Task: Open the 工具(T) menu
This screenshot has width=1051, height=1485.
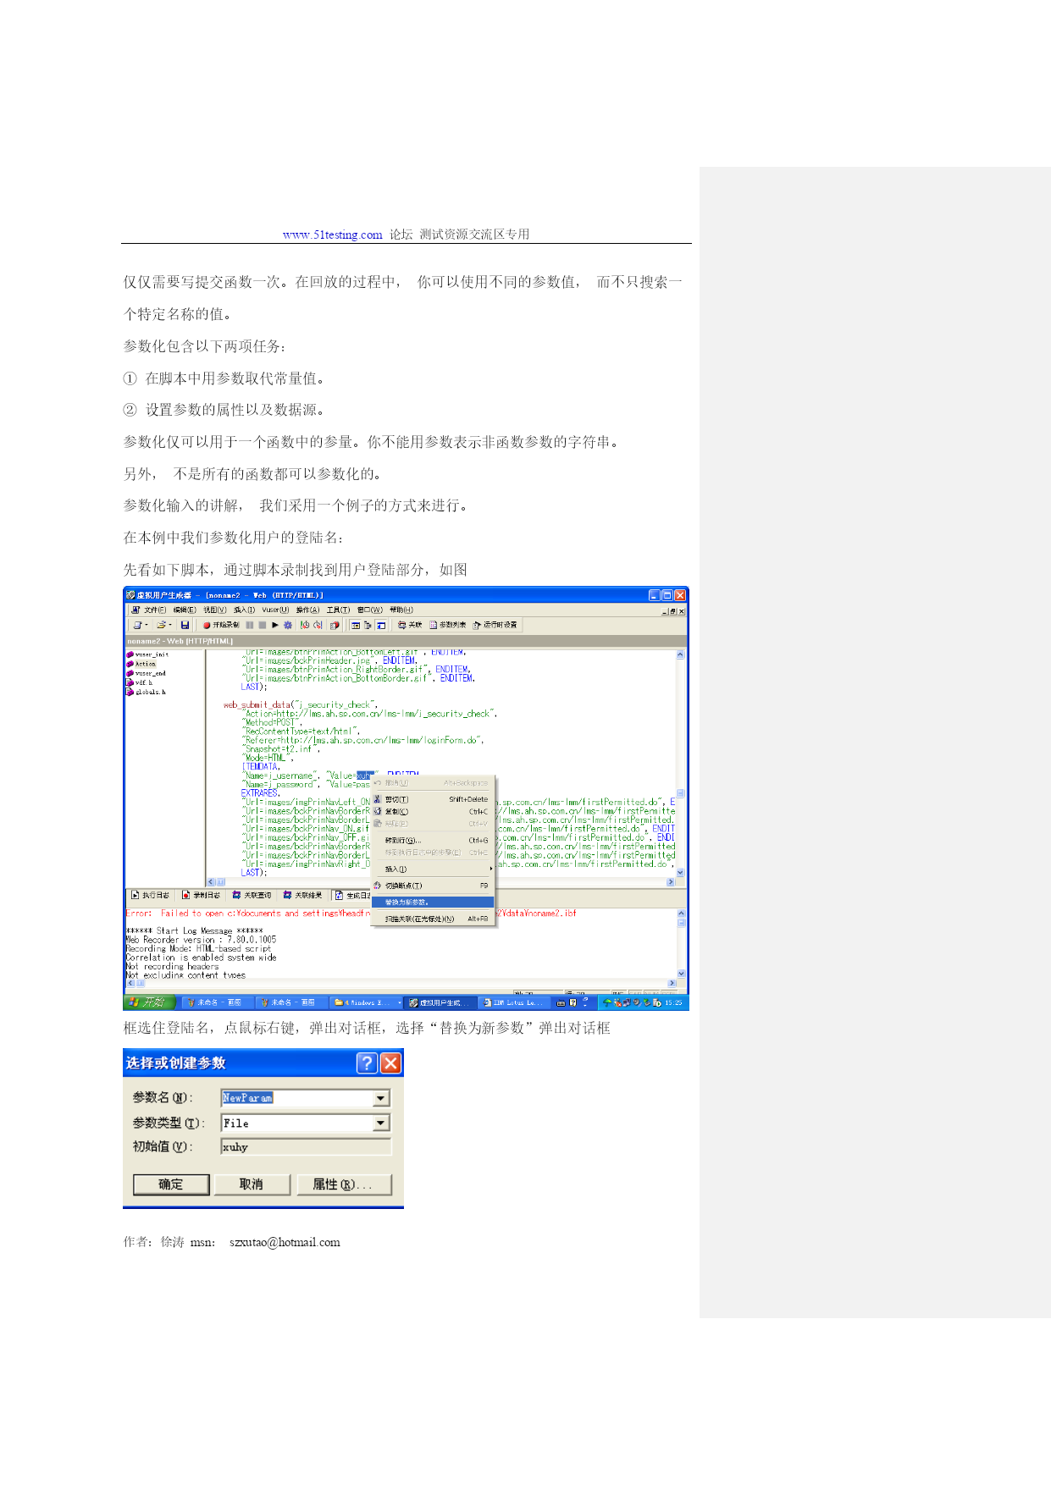Action: click(x=338, y=610)
